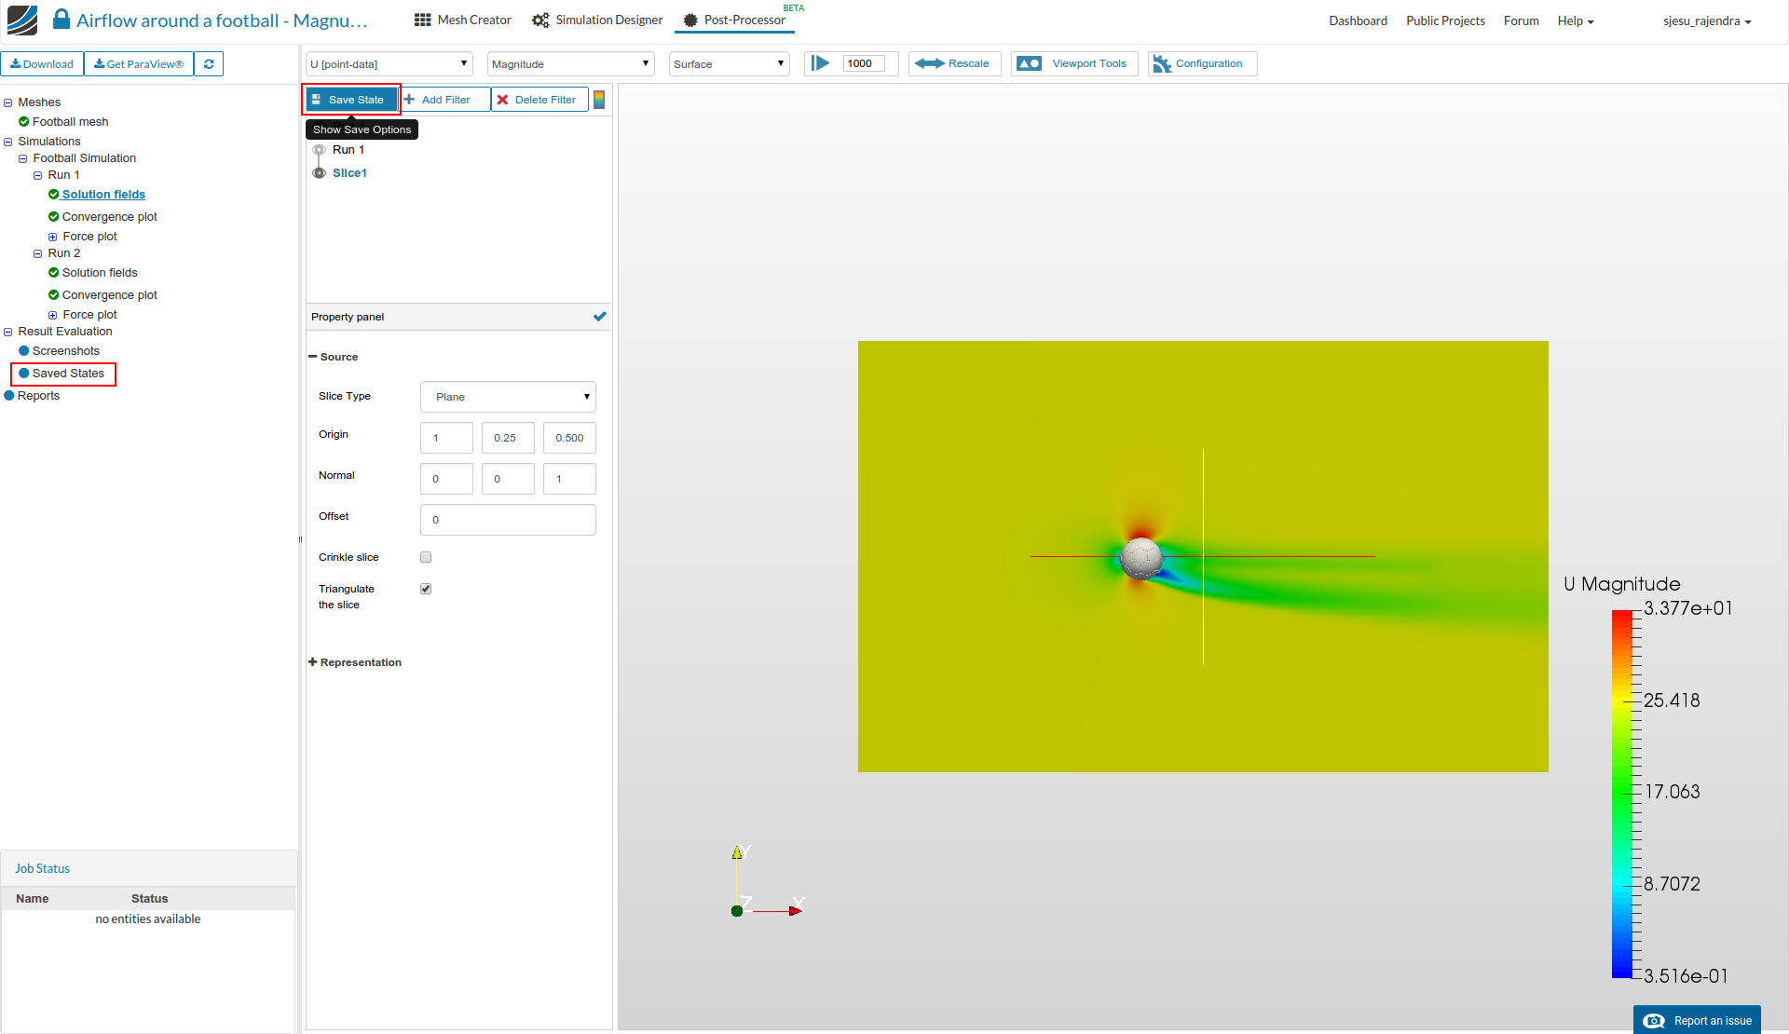
Task: Click the color legend icon beside Delete Filter
Action: point(599,100)
